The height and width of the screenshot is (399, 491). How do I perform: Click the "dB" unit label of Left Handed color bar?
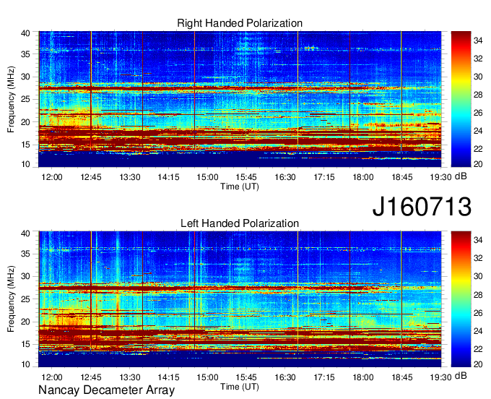(461, 376)
